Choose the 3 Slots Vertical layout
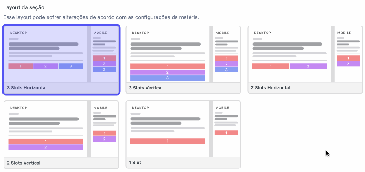The height and width of the screenshot is (172, 365). [x=183, y=60]
